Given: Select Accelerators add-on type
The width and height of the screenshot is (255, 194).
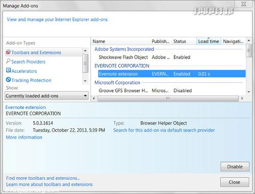Looking at the screenshot, I should [24, 71].
